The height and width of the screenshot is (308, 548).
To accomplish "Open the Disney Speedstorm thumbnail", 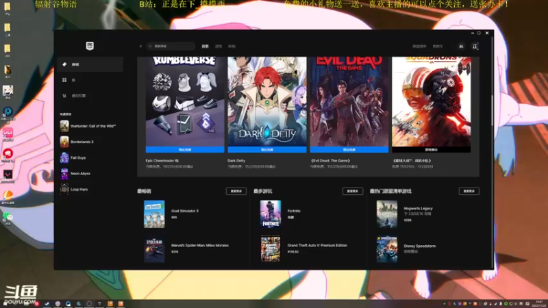I will click(387, 248).
